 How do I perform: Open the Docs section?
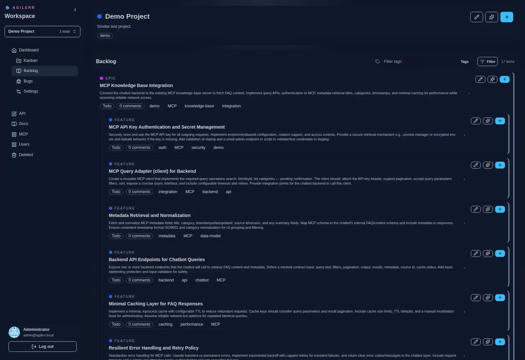click(23, 124)
